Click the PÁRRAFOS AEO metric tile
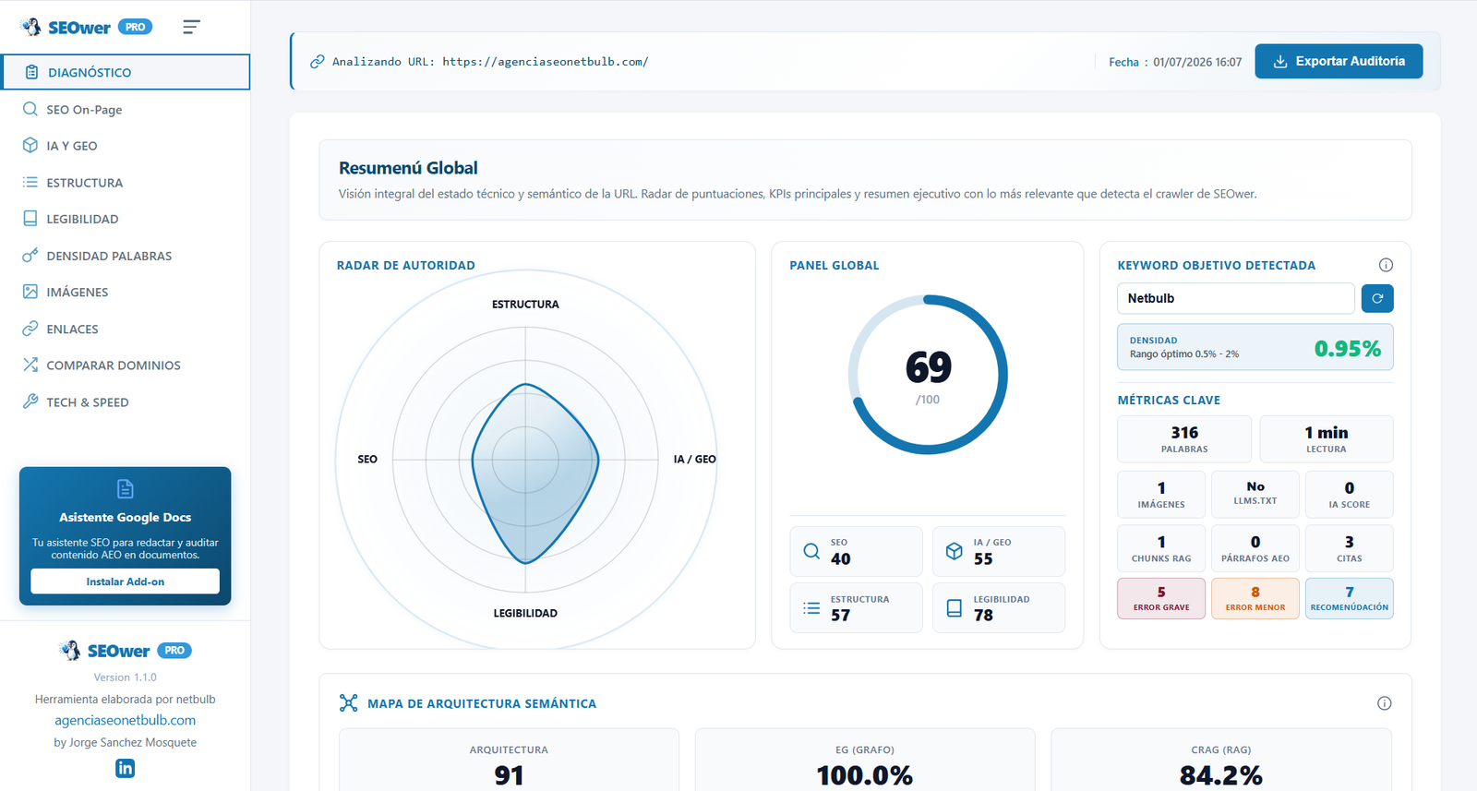Screen dimensions: 1477x791 (x=1255, y=548)
